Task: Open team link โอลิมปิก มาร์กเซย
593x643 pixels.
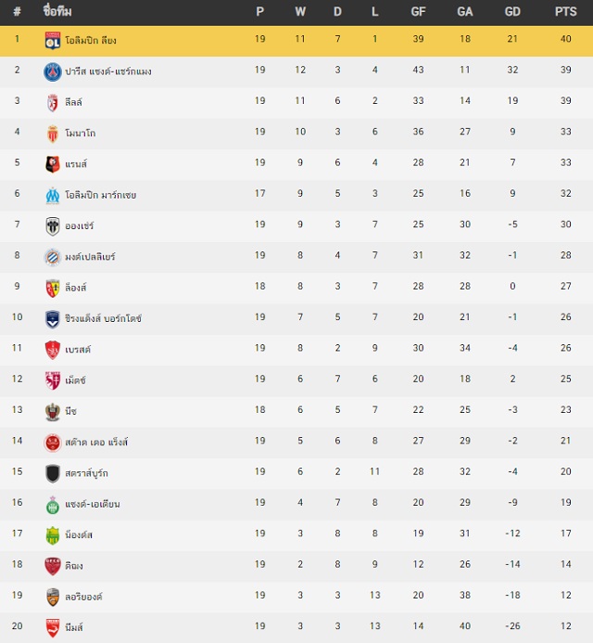Action: (x=100, y=195)
